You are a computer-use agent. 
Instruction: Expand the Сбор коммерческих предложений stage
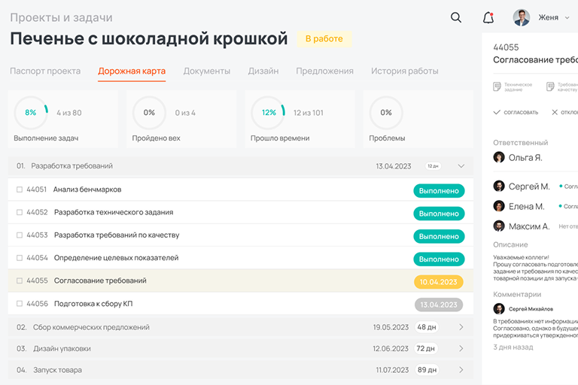click(x=461, y=327)
